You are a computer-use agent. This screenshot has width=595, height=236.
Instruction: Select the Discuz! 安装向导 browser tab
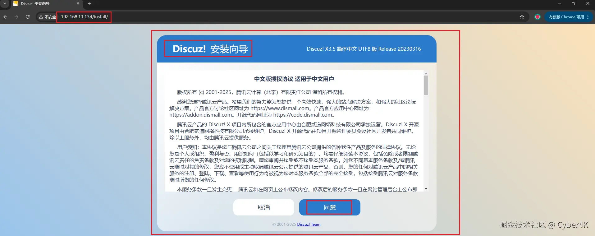(x=47, y=4)
